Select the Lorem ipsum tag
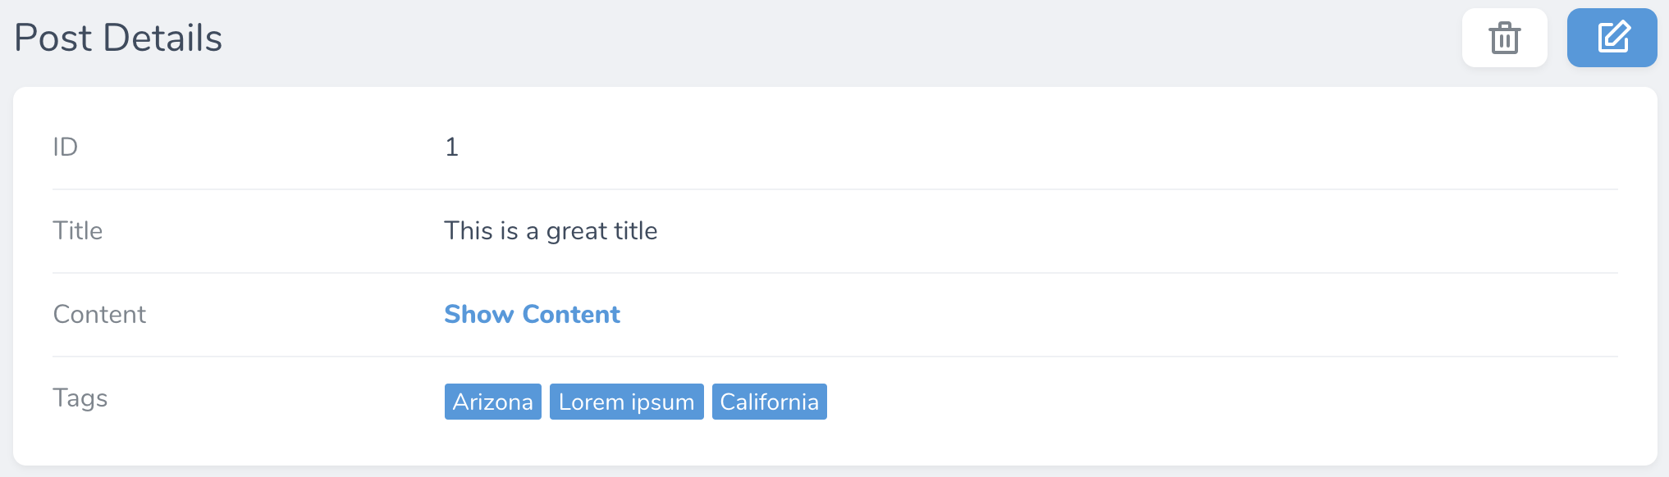 626,402
